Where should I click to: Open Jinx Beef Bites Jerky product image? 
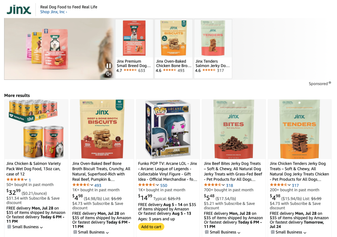pyautogui.click(x=234, y=129)
